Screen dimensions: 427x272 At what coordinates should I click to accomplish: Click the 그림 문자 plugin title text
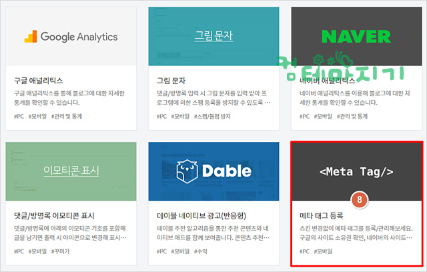pyautogui.click(x=171, y=81)
